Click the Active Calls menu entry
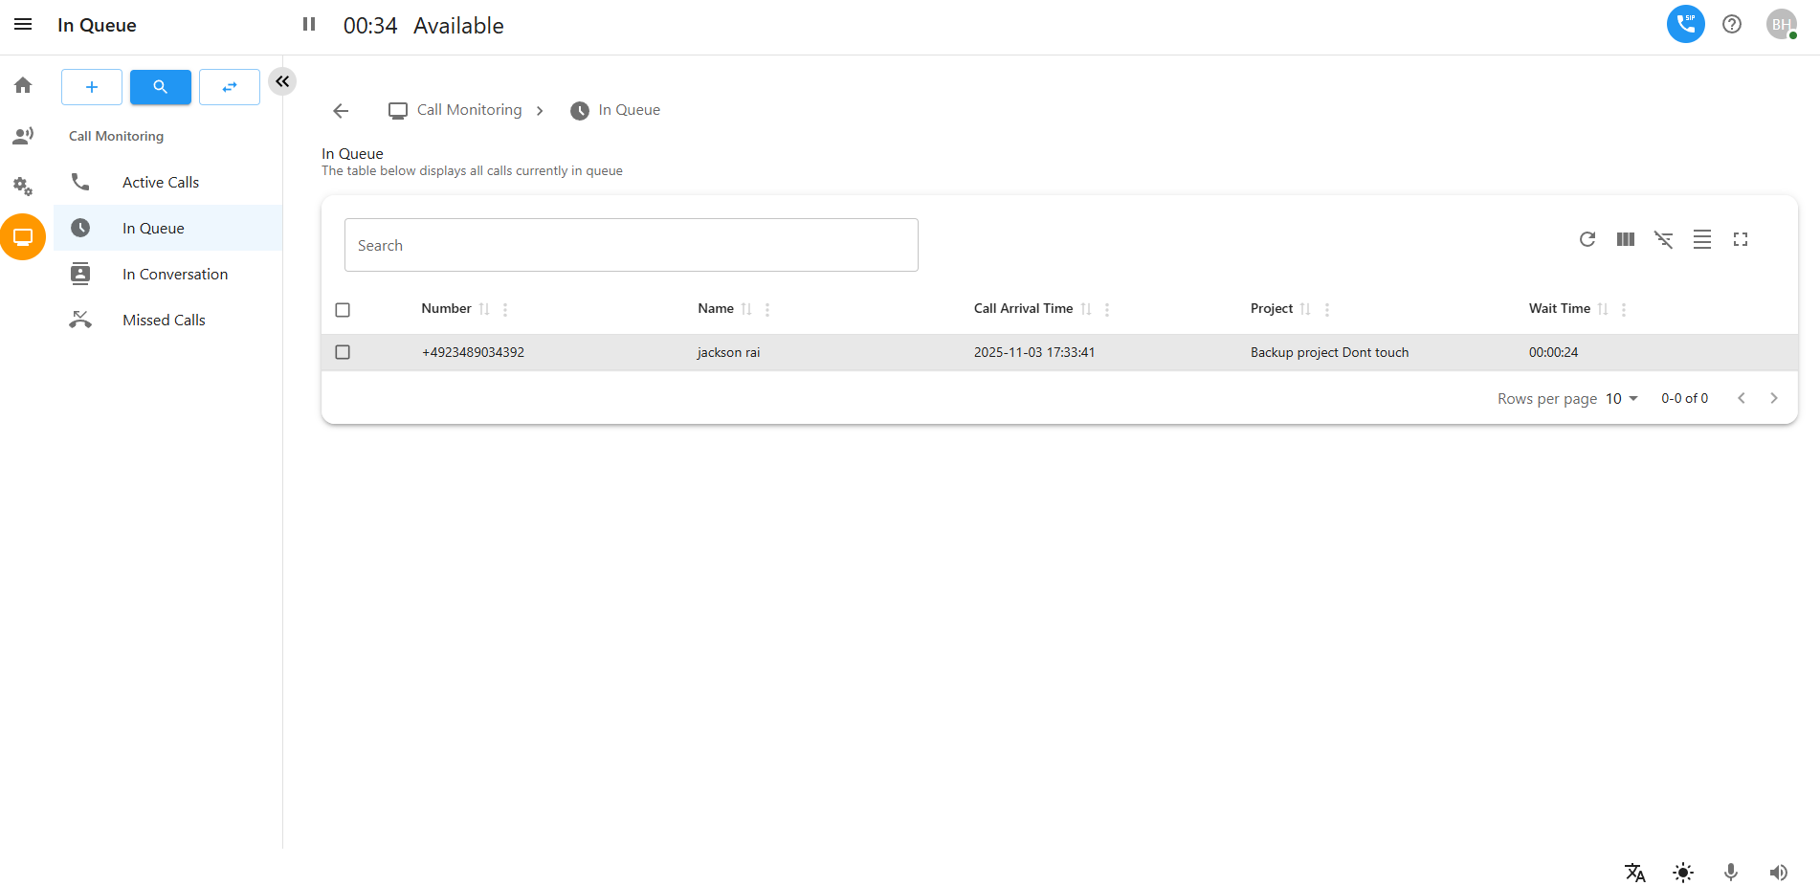This screenshot has width=1820, height=886. click(x=160, y=182)
